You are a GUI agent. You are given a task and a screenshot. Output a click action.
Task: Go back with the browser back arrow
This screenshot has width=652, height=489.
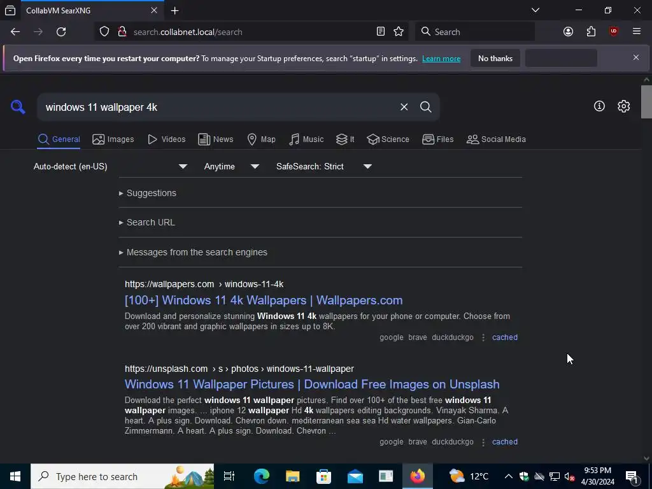(15, 32)
